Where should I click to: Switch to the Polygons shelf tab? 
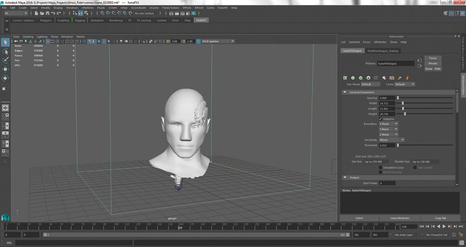(x=46, y=21)
